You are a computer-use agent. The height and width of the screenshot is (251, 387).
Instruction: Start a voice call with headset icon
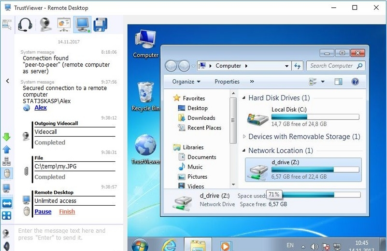24,24
